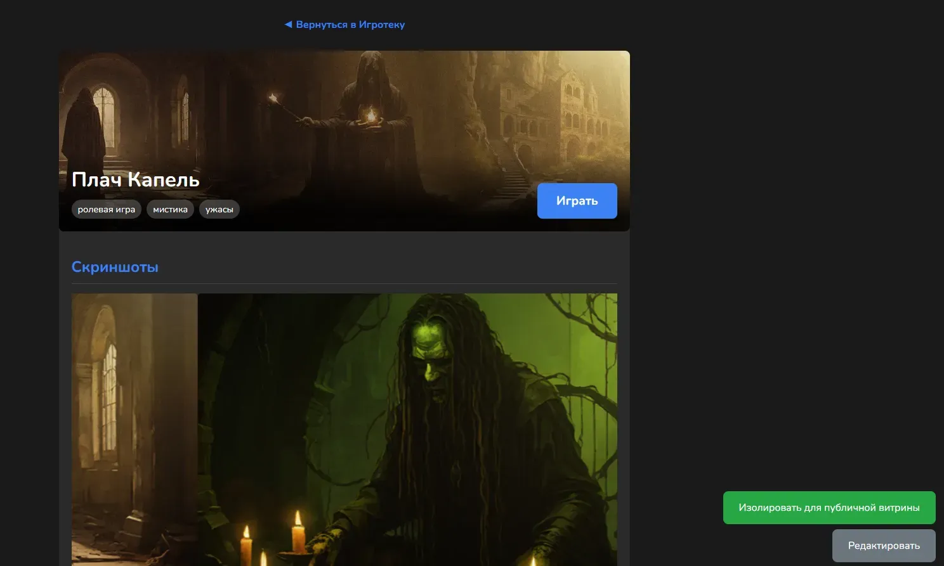
Task: Open the green creature screenshot image
Action: click(344, 429)
